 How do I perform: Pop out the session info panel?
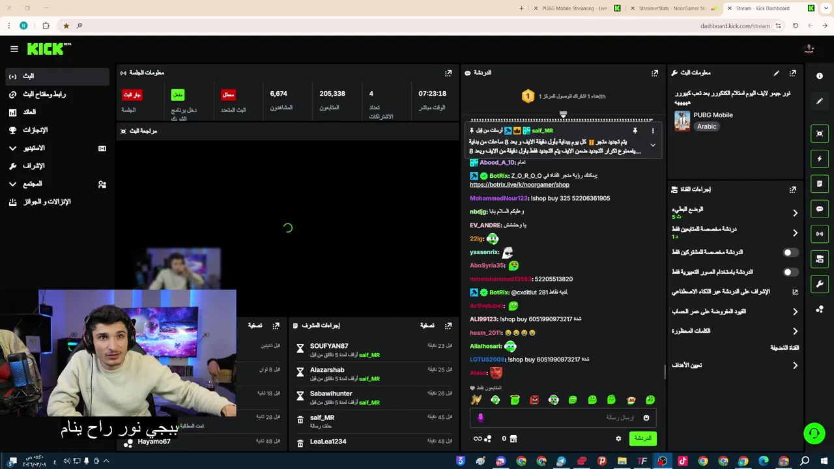point(448,73)
